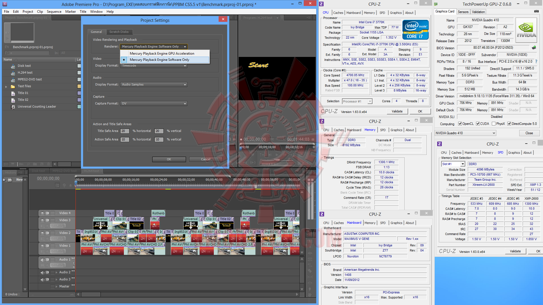Select the Disk test sequence icon
Screen dimensions: 543x305
pyautogui.click(x=13, y=66)
